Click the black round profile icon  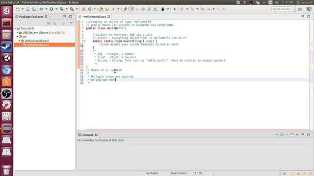pos(163,9)
